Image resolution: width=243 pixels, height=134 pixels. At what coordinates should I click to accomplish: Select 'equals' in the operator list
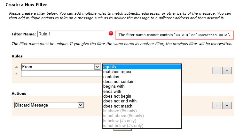click(142, 67)
